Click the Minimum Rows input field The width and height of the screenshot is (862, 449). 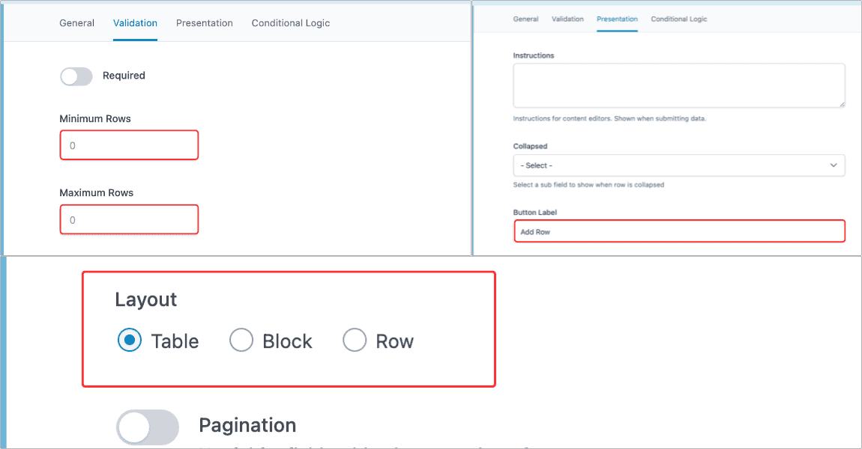[129, 145]
